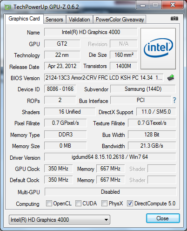
Task: Open the PowerColor Giveaway tab
Action: pyautogui.click(x=120, y=20)
